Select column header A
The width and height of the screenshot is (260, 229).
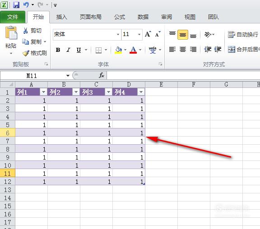pos(31,84)
